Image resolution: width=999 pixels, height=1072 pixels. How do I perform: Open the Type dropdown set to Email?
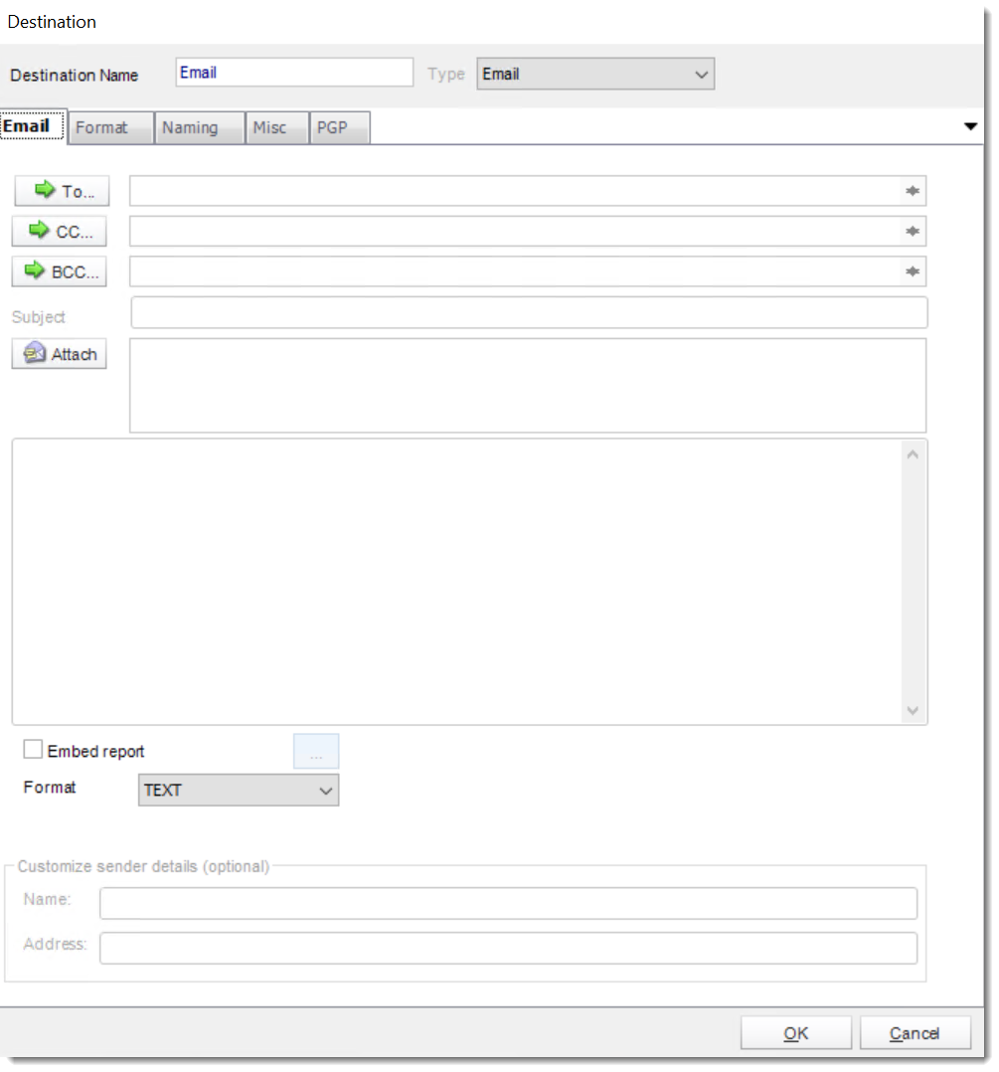(595, 74)
